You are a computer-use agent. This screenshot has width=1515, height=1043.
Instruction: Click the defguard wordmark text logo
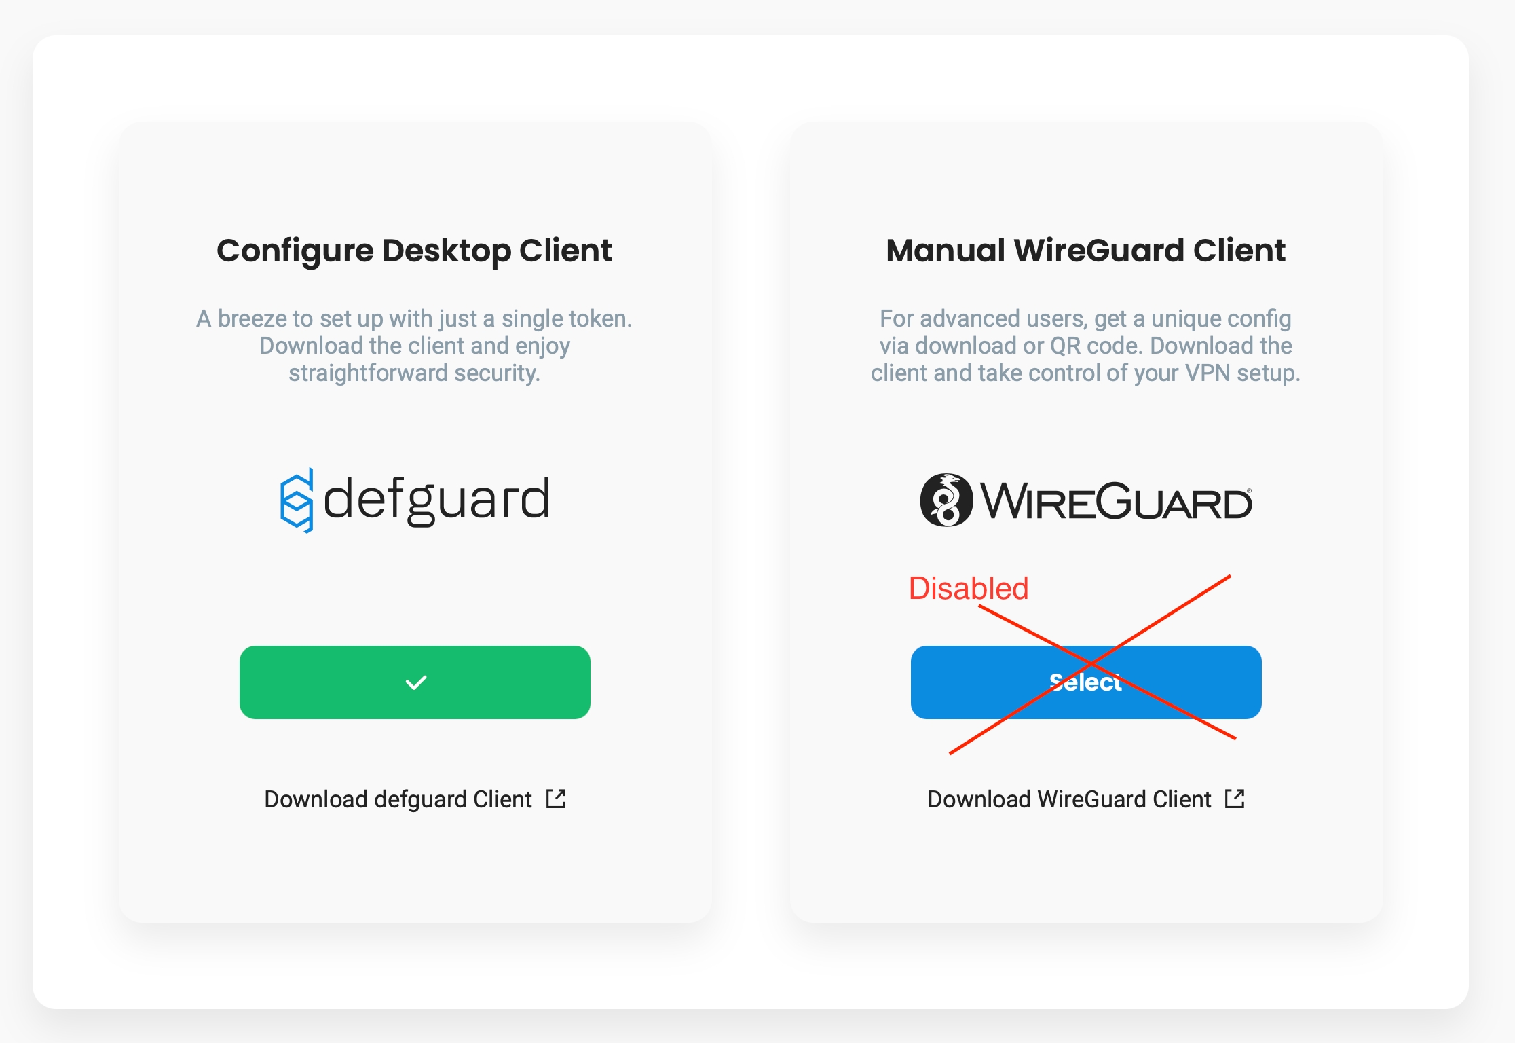click(x=436, y=500)
